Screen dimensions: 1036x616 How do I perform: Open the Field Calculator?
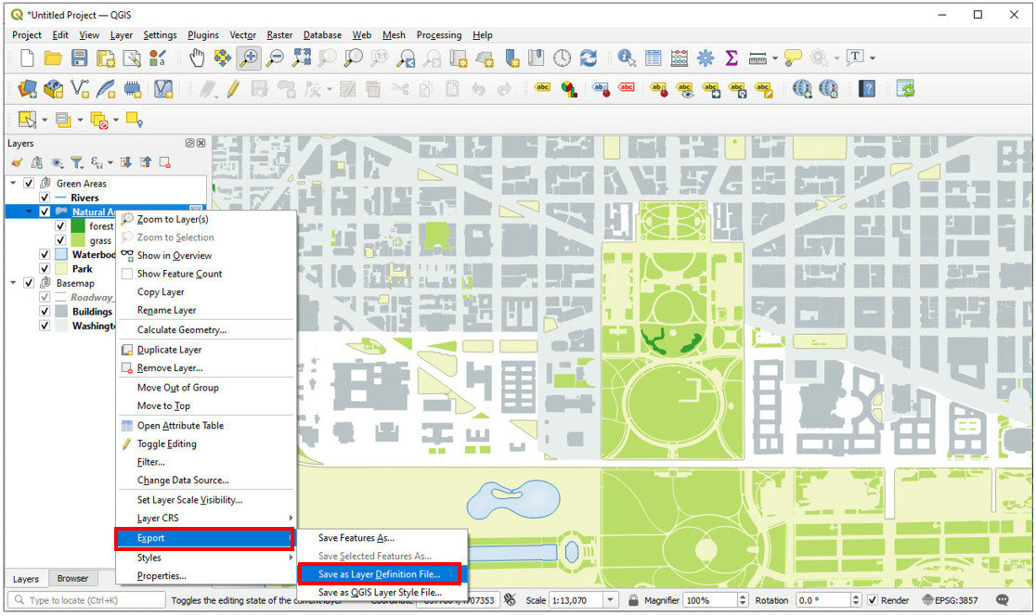[679, 58]
